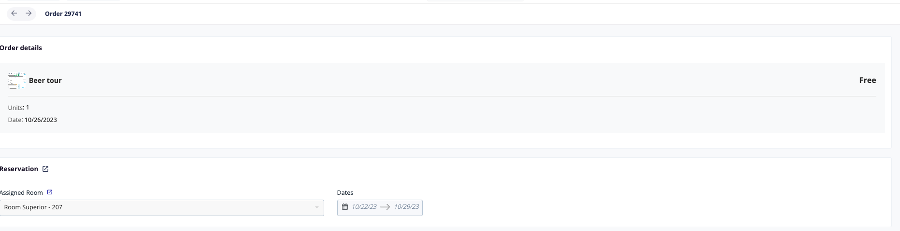The height and width of the screenshot is (231, 900).
Task: Open the Beer tour product thumbnail
Action: [x=16, y=81]
